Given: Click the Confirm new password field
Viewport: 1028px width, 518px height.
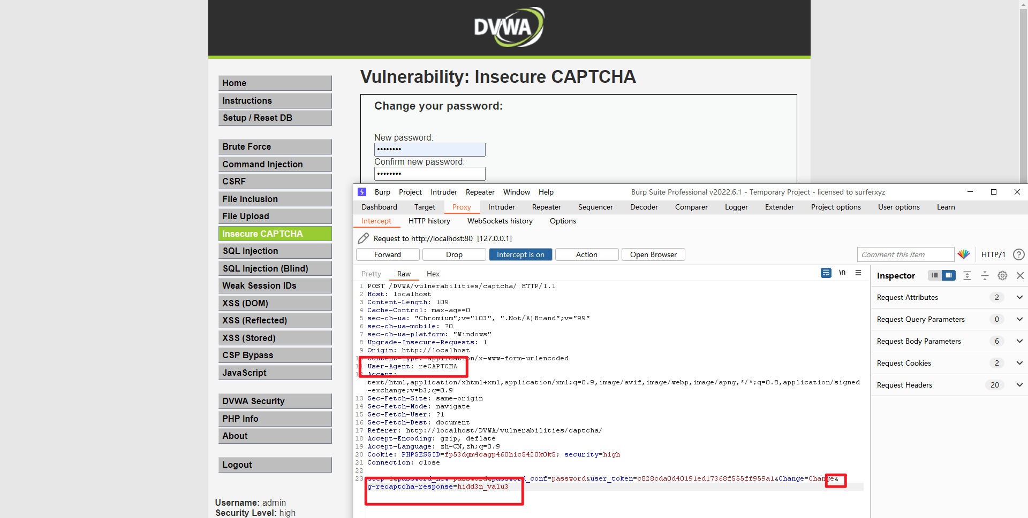Looking at the screenshot, I should [430, 174].
